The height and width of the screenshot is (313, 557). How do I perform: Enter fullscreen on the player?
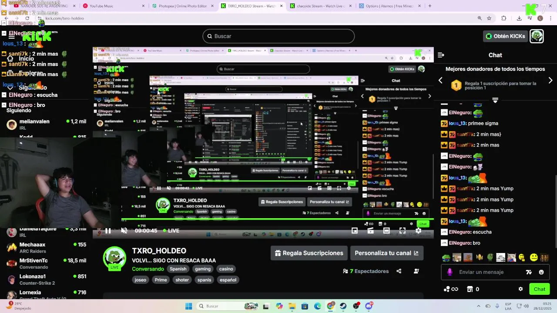403,231
